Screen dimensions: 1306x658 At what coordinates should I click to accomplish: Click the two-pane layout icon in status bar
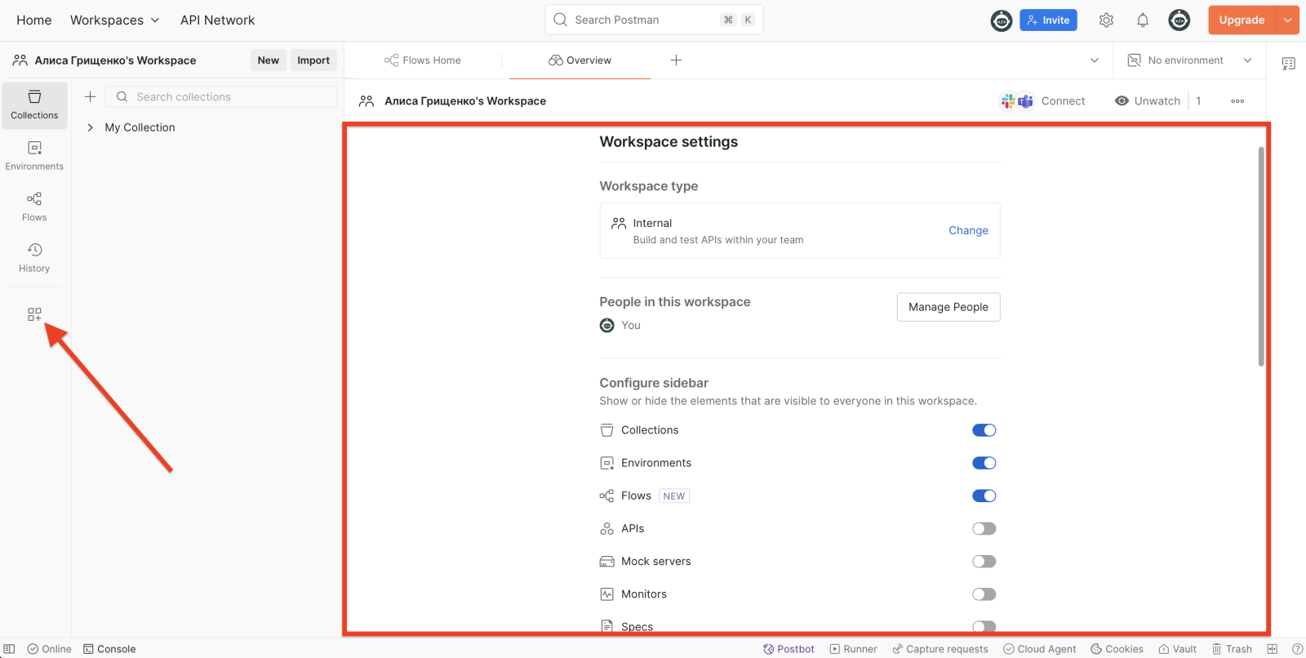click(x=1273, y=649)
